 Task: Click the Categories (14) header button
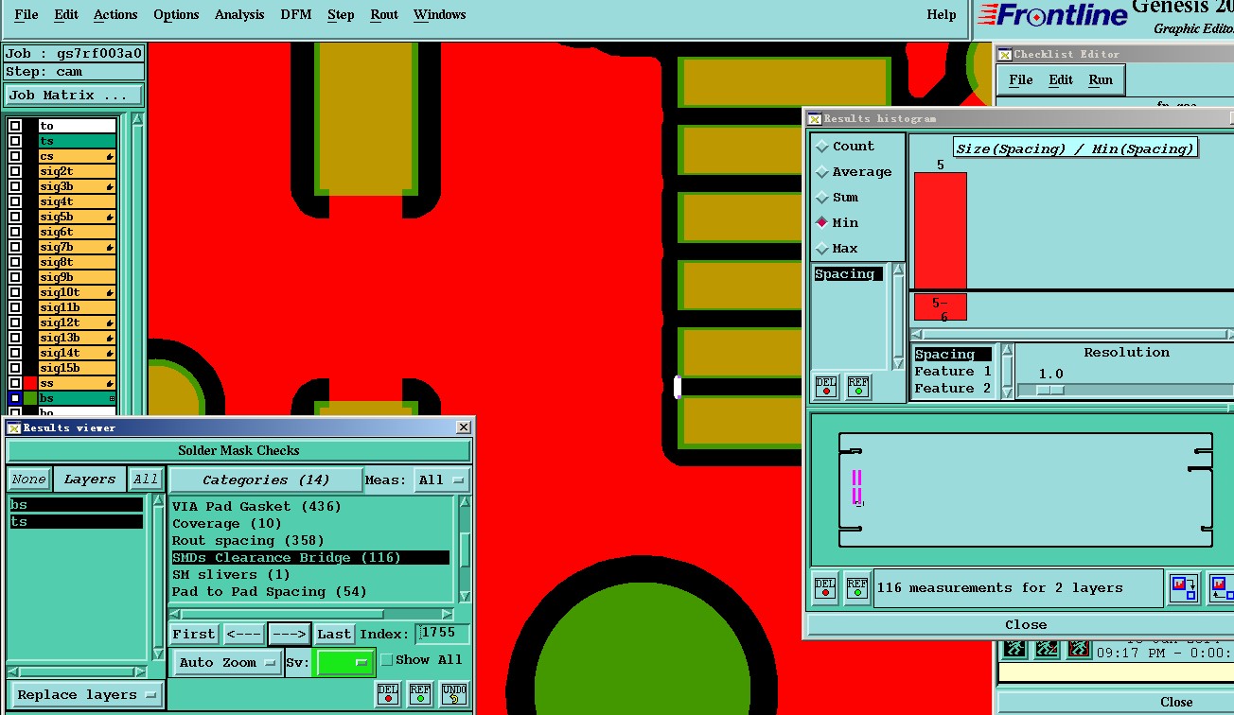(266, 480)
